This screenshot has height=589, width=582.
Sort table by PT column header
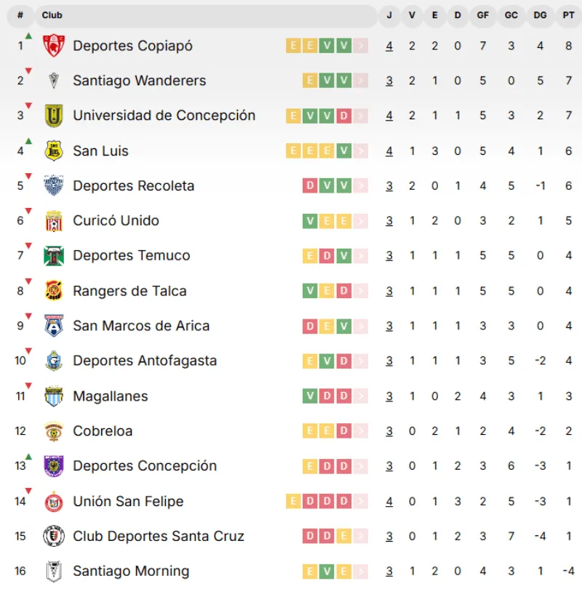(568, 15)
